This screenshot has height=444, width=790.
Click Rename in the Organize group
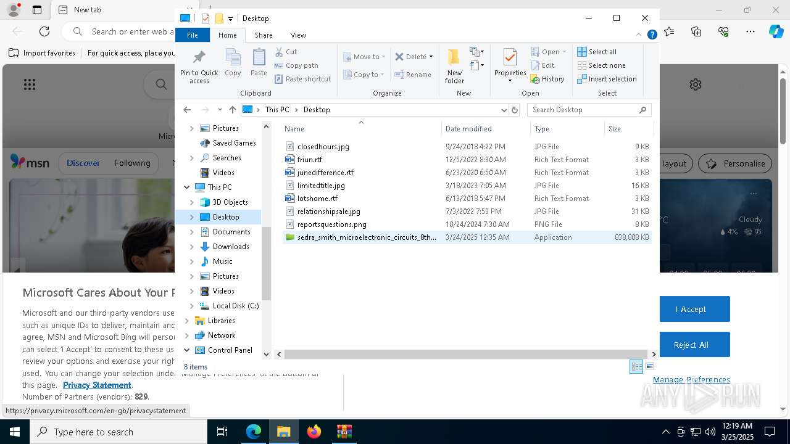pos(413,75)
